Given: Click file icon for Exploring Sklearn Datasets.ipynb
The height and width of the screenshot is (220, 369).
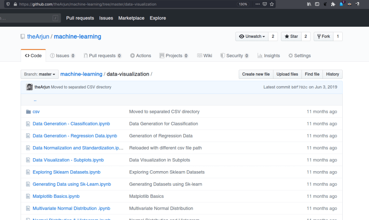Looking at the screenshot, I should point(28,172).
